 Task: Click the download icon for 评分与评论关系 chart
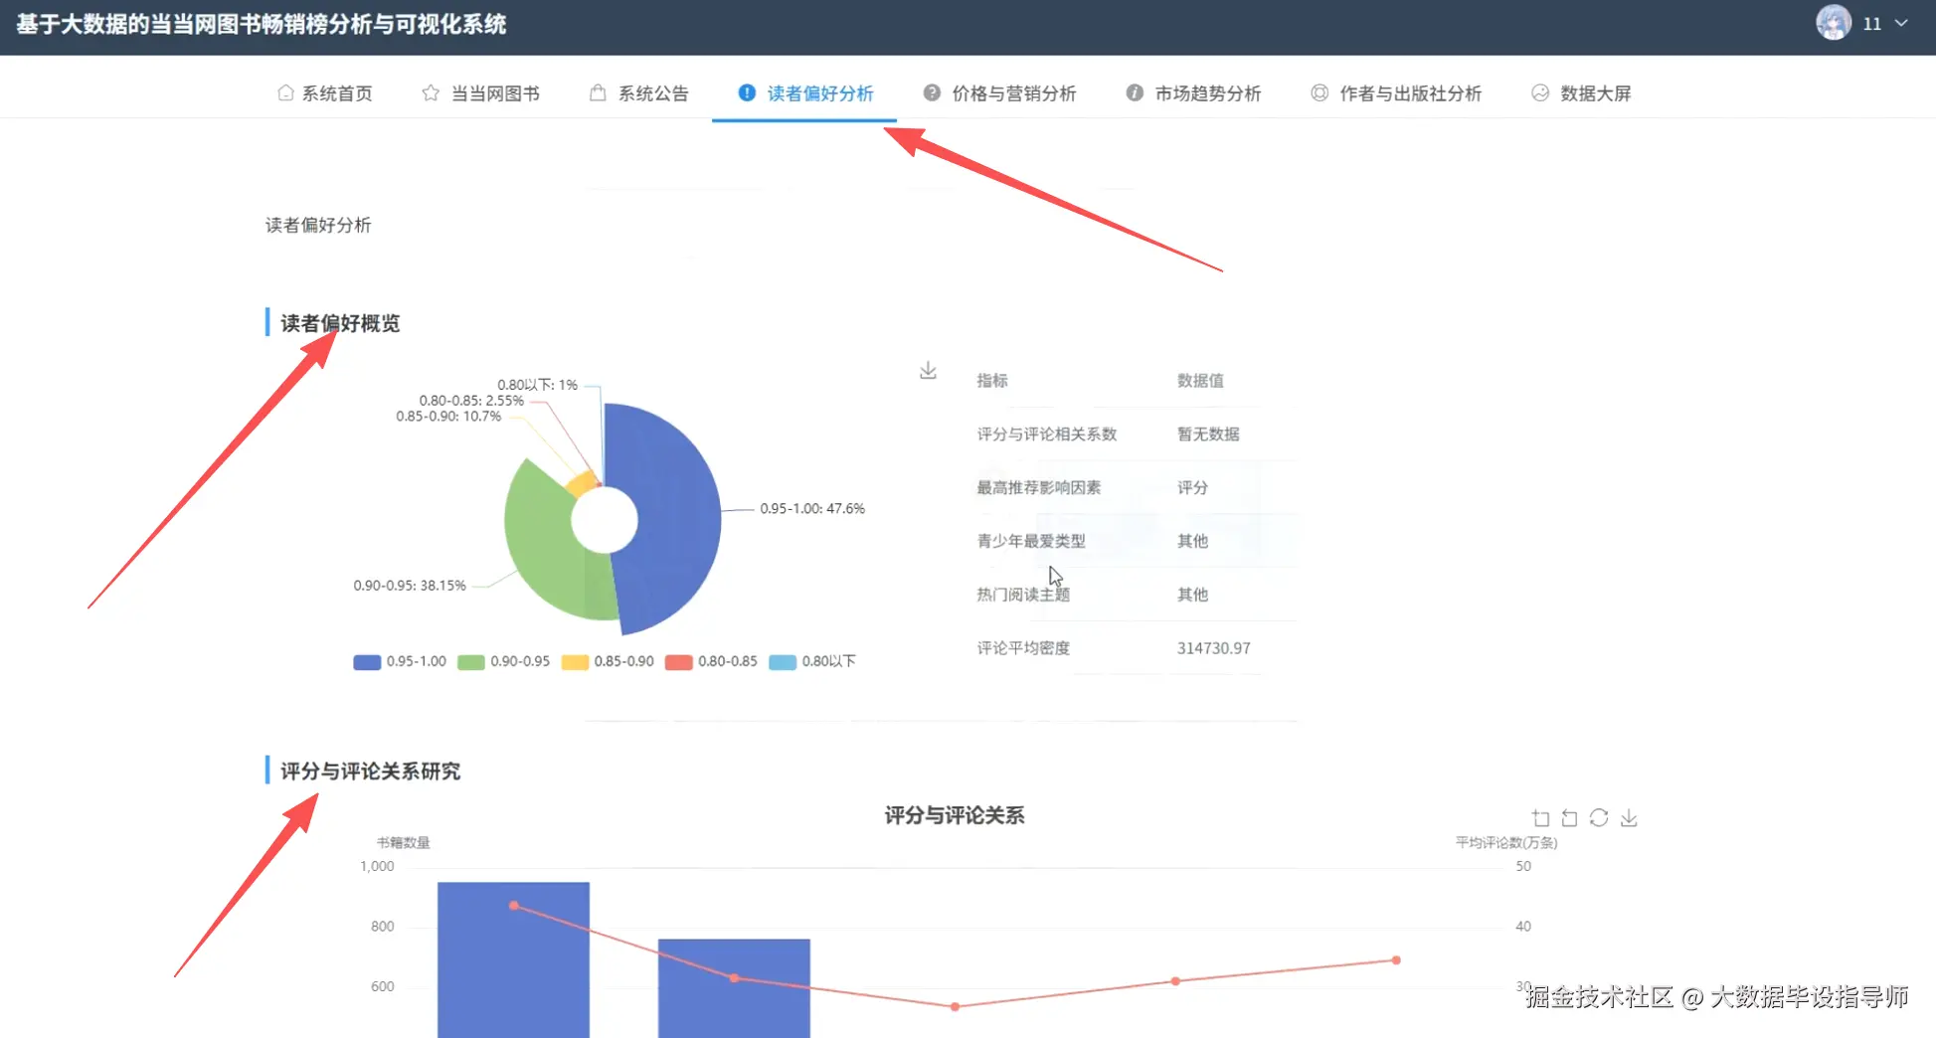click(x=1629, y=817)
